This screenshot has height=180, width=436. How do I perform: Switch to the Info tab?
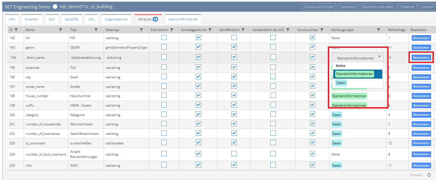(12, 19)
